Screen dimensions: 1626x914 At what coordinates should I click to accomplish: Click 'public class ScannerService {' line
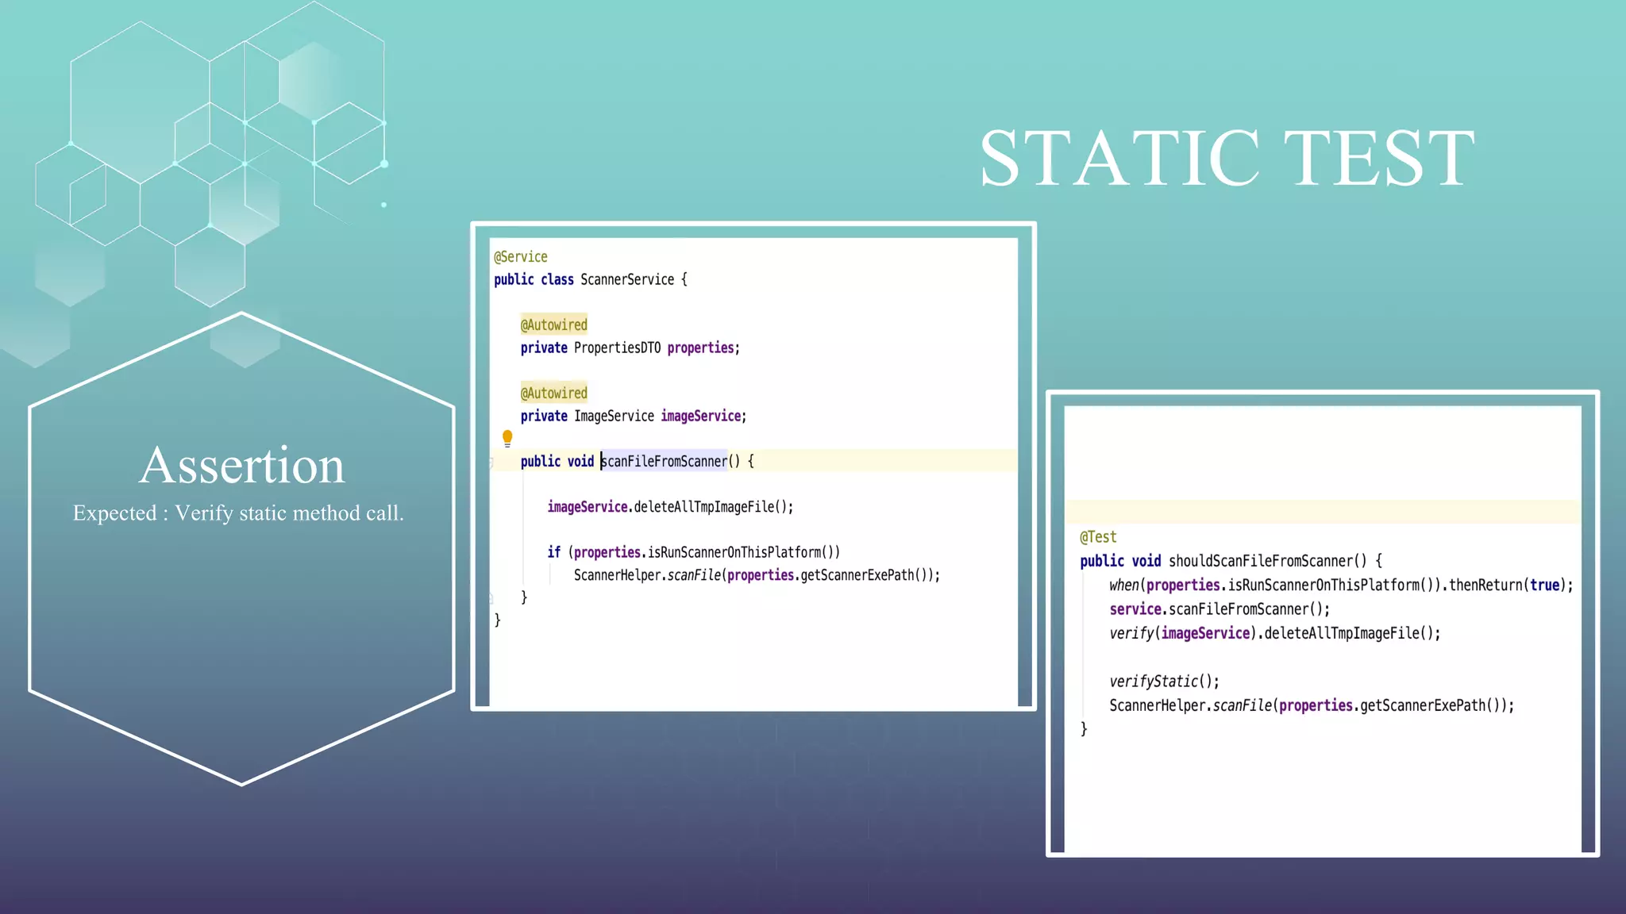(591, 279)
